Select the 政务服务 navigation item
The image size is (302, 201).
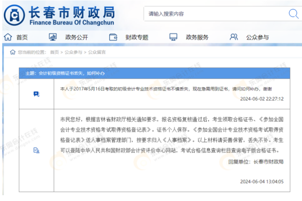coord(197,37)
